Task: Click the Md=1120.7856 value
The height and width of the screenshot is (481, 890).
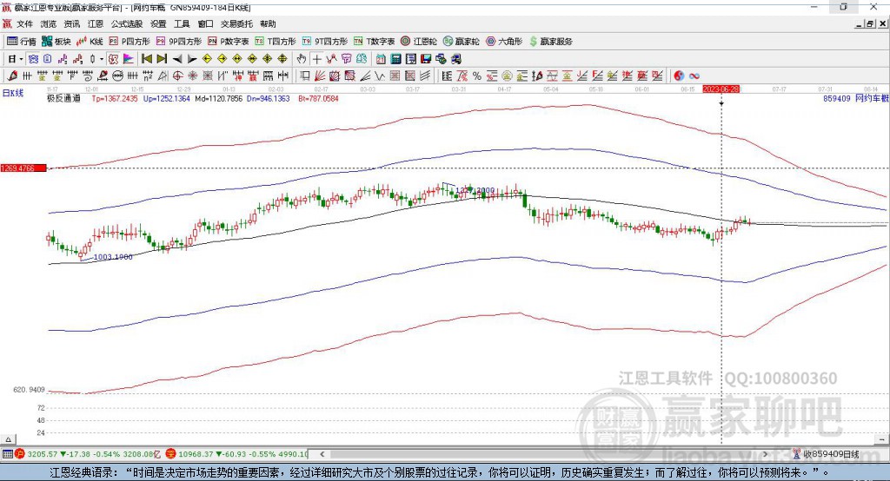Action: [x=218, y=99]
